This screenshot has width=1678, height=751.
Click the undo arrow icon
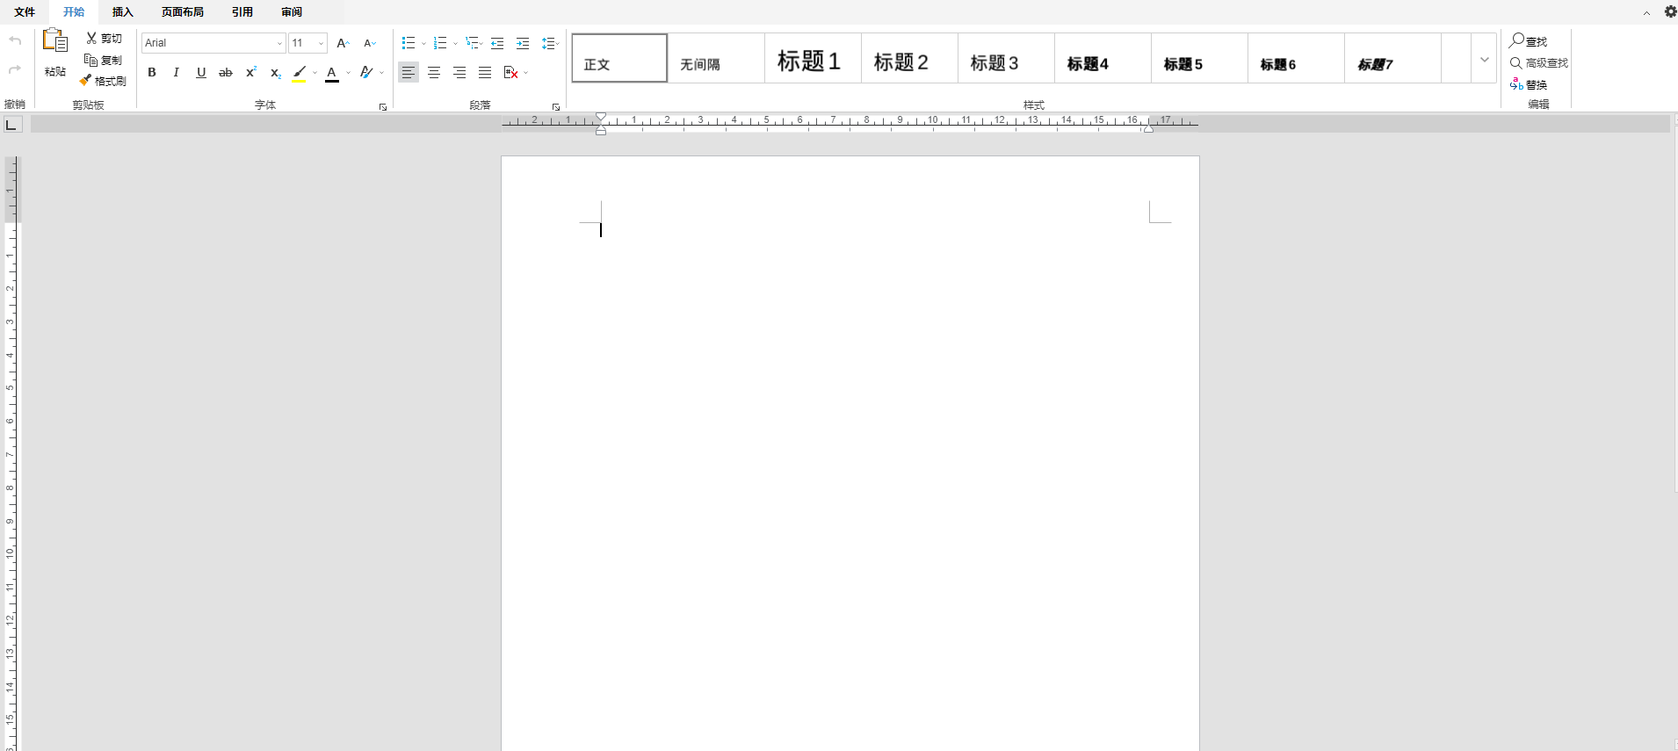[15, 41]
